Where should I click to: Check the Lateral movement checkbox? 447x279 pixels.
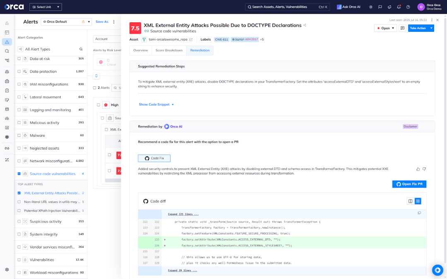coord(19,97)
